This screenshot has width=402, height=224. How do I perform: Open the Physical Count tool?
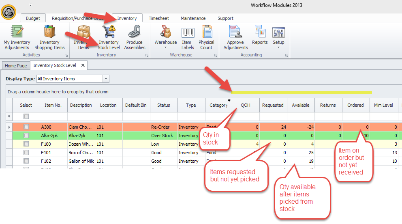point(206,37)
